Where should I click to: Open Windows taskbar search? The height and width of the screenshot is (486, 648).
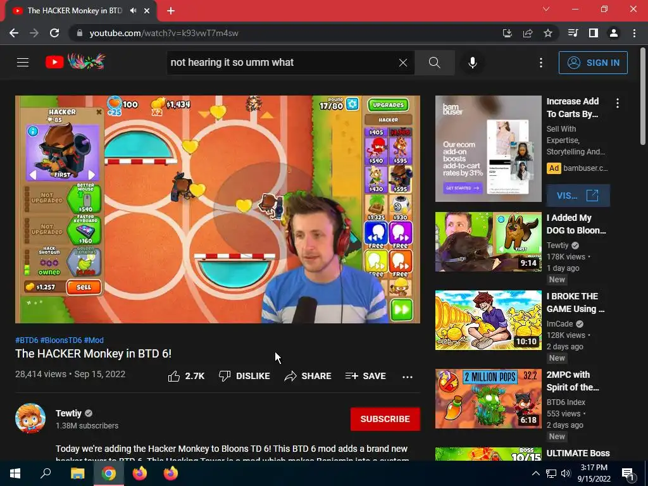click(46, 473)
